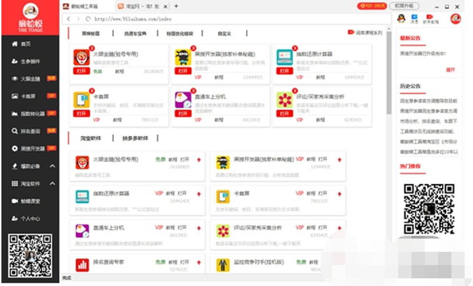This screenshot has width=473, height=286.
Task: Click the red VIP days badge in title bar
Action: click(x=372, y=6)
